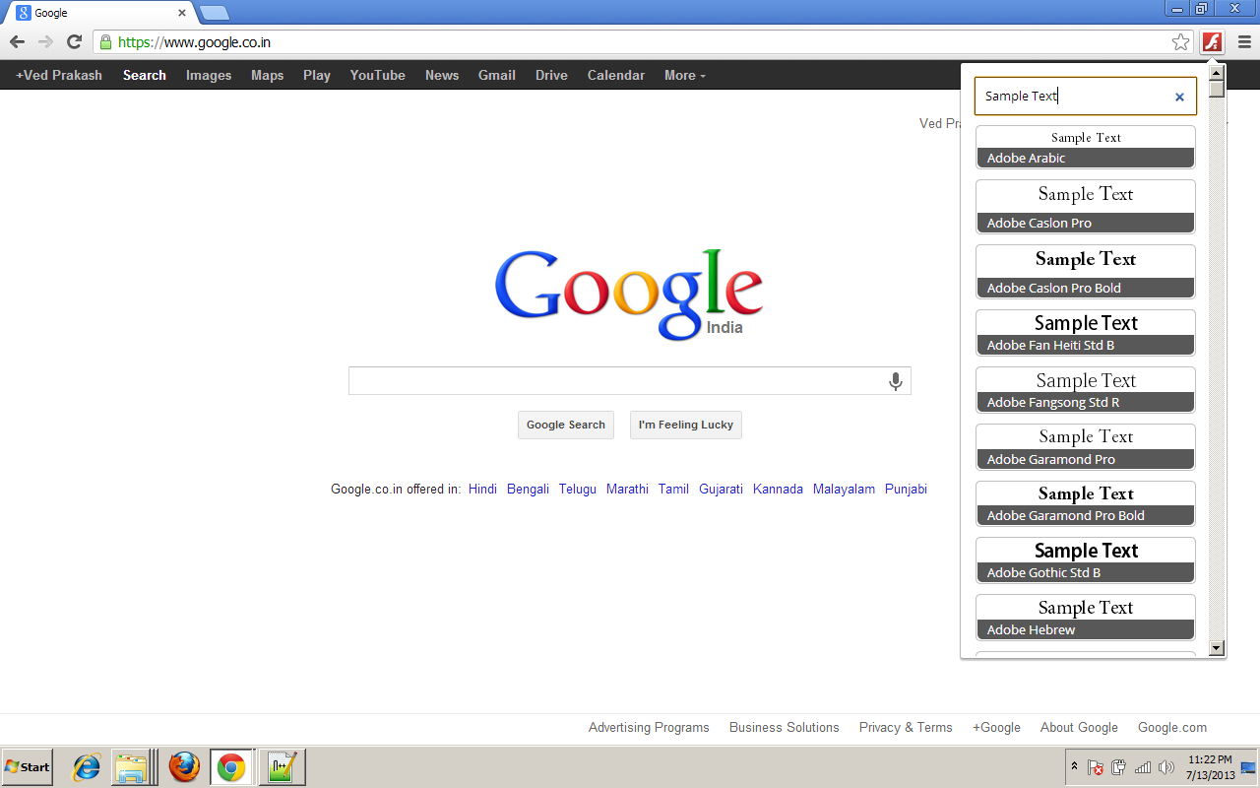
Task: Click the red font extension icon
Action: tap(1213, 42)
